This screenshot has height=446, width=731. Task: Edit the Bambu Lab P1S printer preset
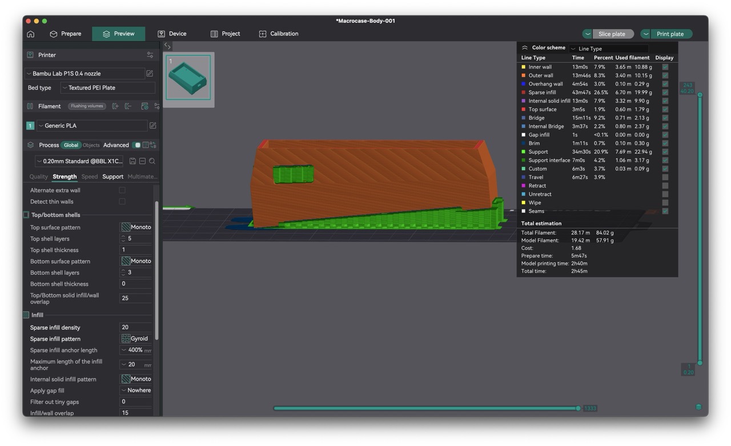click(x=150, y=74)
